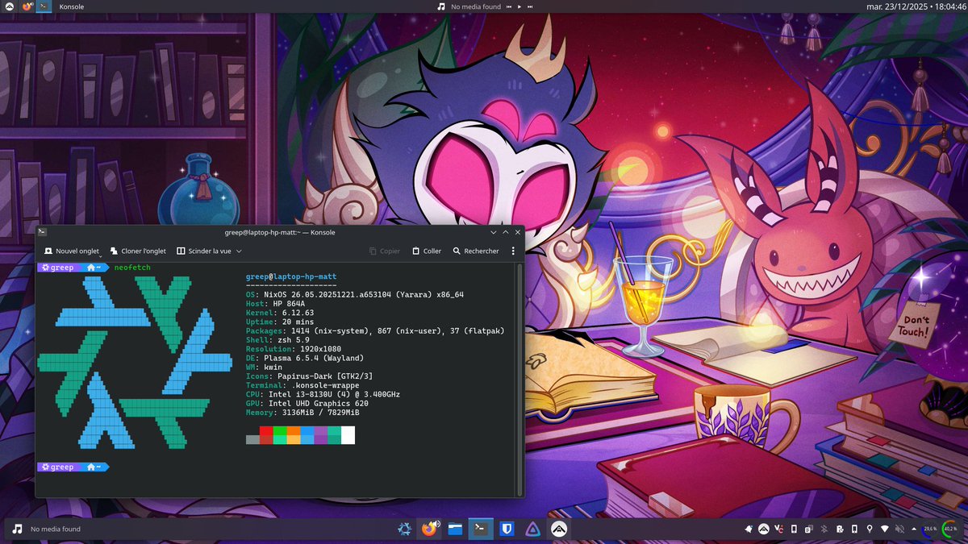Click the greep@laptop-hp-matt header in neofetch output
968x544 pixels.
pyautogui.click(x=291, y=276)
